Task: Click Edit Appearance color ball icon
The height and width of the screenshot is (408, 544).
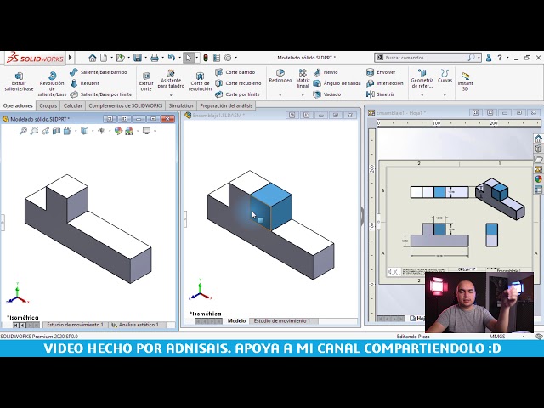Action: tap(118, 131)
